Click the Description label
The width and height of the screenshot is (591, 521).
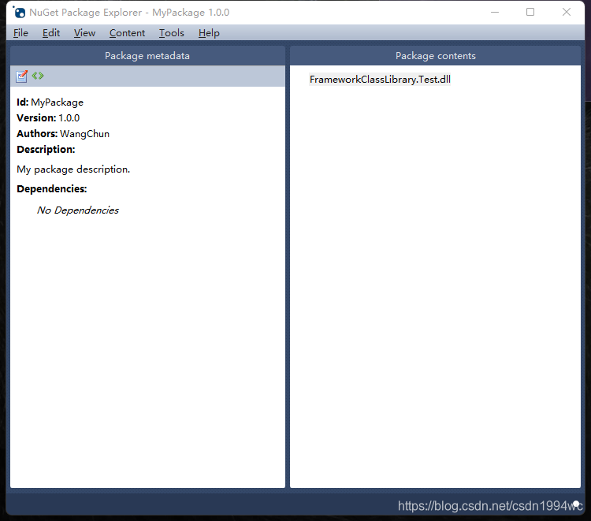click(x=46, y=149)
